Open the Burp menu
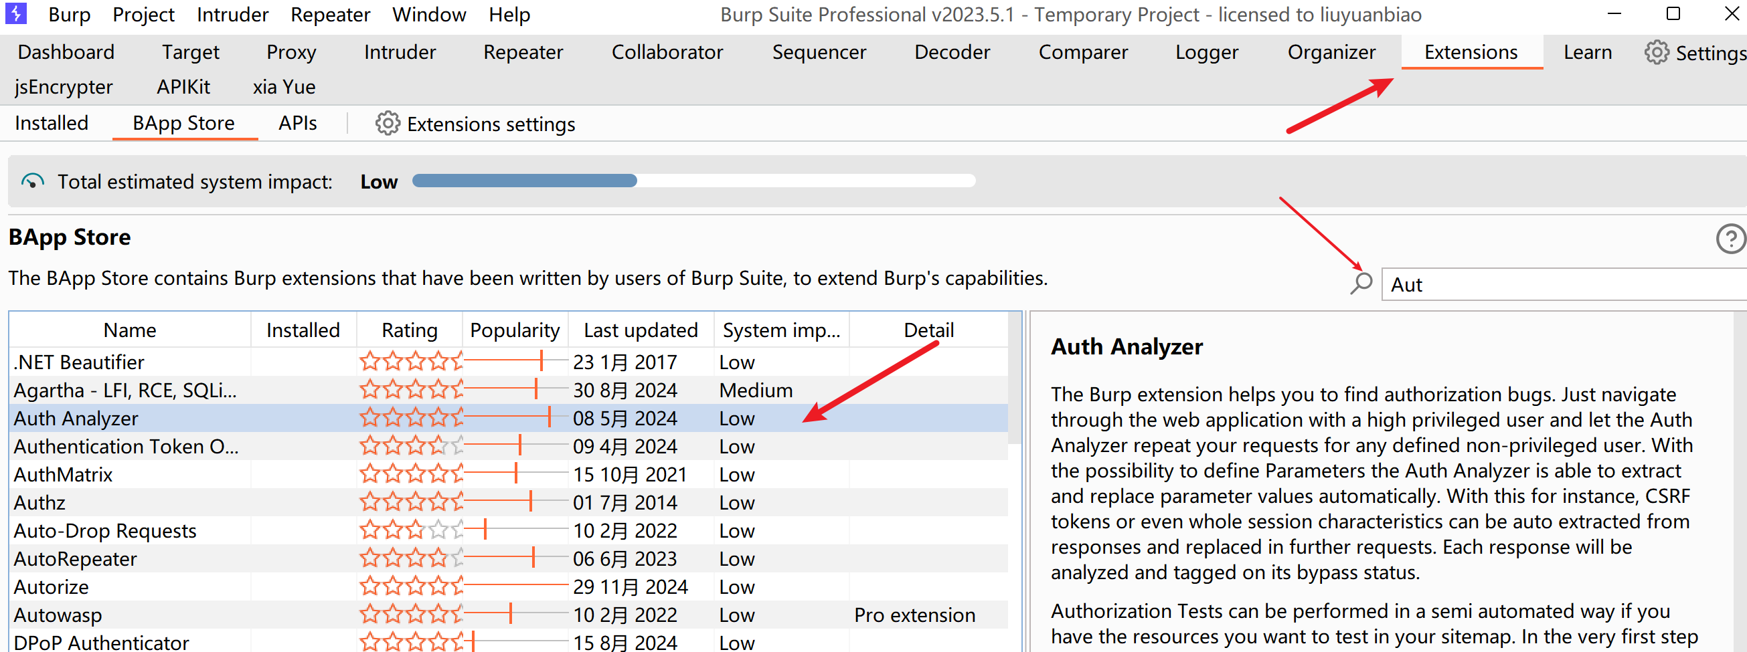 tap(69, 14)
